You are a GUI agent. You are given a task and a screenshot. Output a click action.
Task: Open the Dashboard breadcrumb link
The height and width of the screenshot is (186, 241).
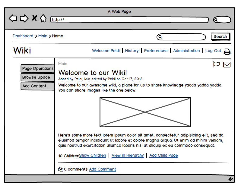coord(23,36)
